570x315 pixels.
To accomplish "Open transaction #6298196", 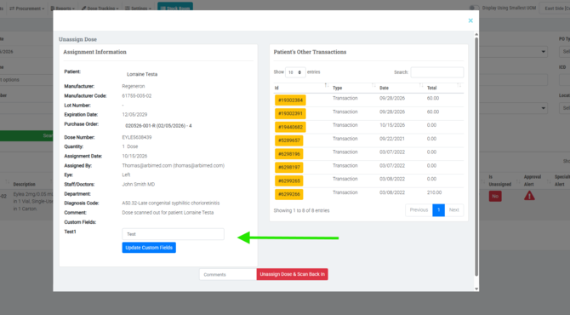I will [289, 154].
